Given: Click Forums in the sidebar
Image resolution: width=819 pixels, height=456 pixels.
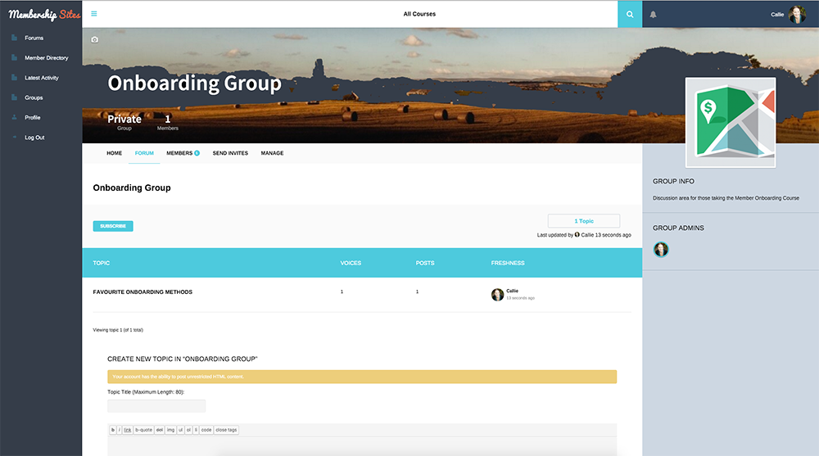Looking at the screenshot, I should (x=34, y=38).
